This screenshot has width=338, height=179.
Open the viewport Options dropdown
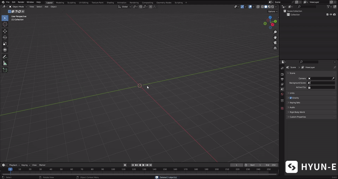(x=273, y=11)
